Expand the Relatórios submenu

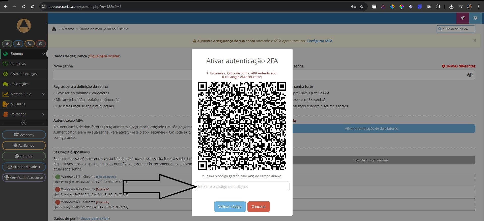tap(44, 114)
